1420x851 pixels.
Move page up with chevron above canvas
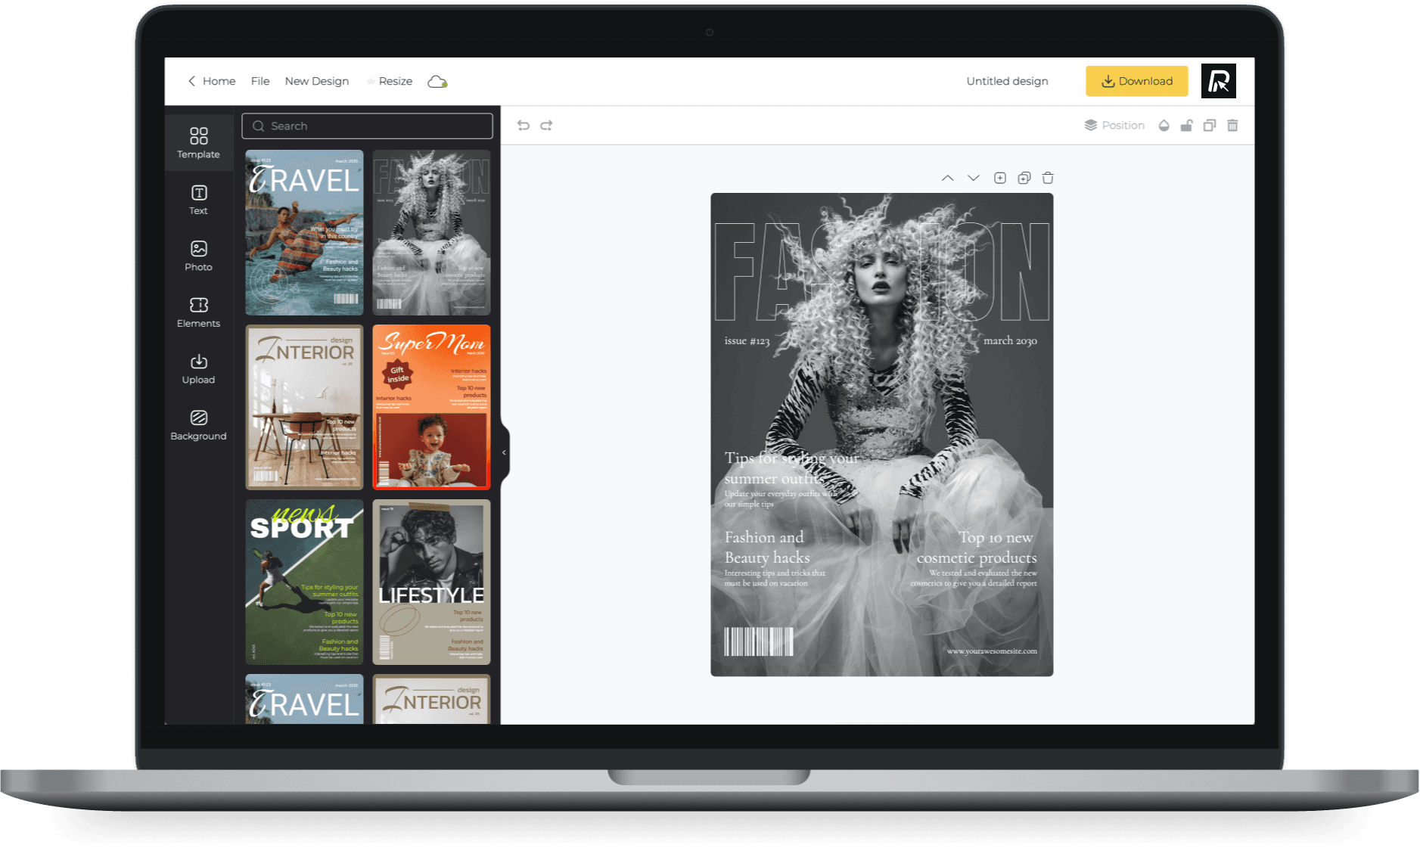tap(947, 179)
